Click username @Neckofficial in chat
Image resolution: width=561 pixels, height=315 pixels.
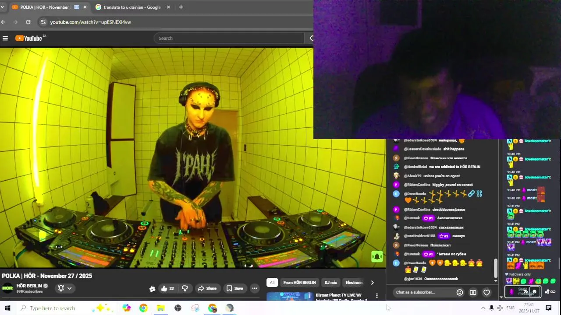(x=415, y=167)
